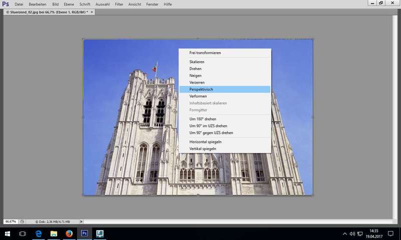Click the zoom percentage field

[x=10, y=221]
